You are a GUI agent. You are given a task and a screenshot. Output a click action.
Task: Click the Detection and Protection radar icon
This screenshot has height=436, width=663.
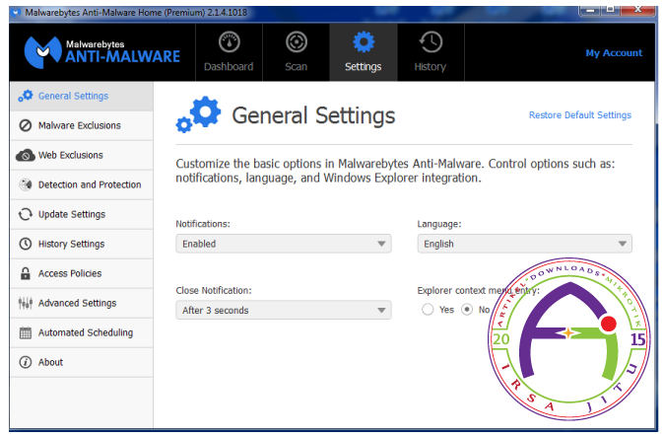click(x=26, y=185)
